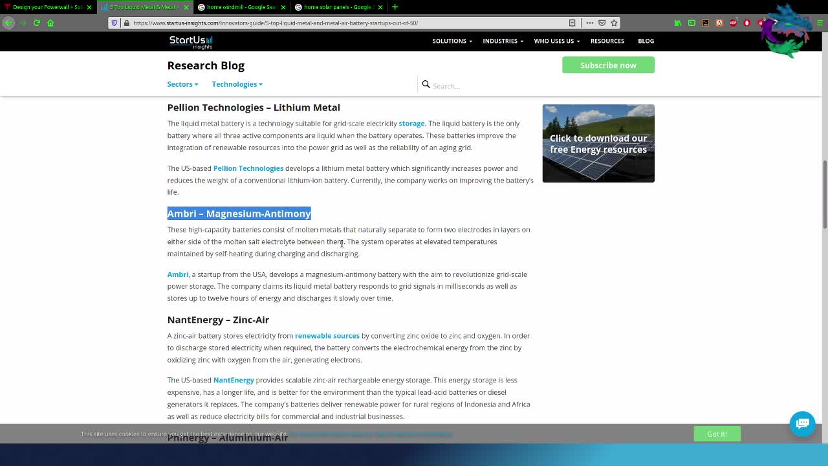The image size is (828, 466).
Task: Open the red circular extension icon next to ABP
Action: (x=746, y=23)
